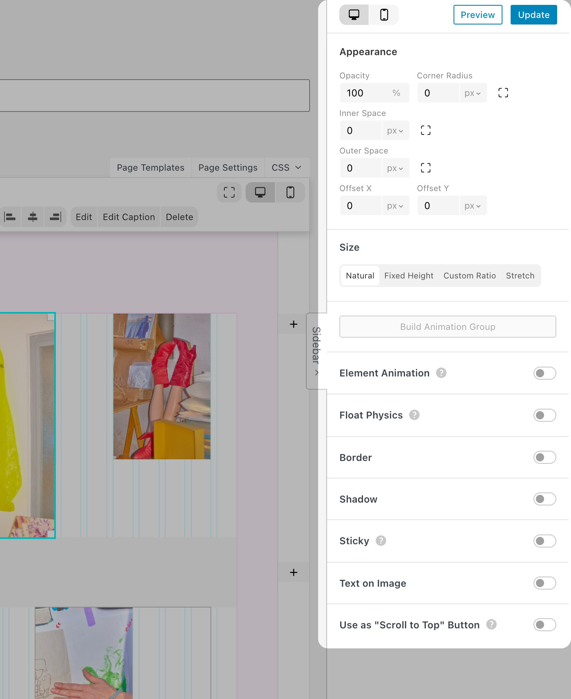Image resolution: width=571 pixels, height=699 pixels.
Task: Click the Opacity value field
Action: [374, 93]
